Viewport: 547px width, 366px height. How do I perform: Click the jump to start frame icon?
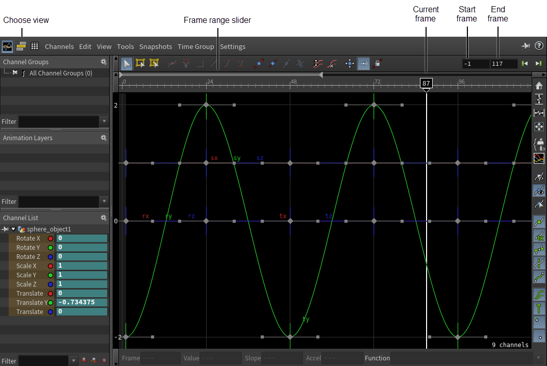pyautogui.click(x=525, y=64)
